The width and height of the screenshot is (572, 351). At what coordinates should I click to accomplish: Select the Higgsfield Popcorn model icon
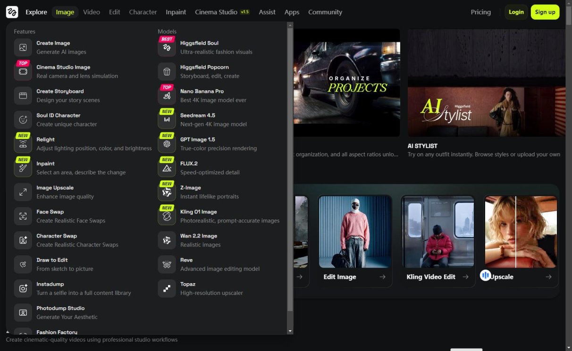tap(167, 72)
